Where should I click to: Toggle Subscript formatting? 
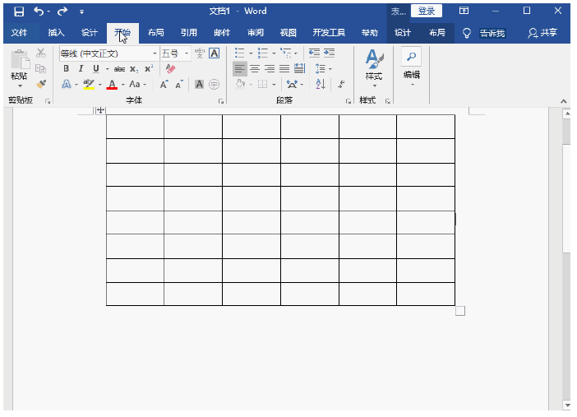(x=134, y=69)
